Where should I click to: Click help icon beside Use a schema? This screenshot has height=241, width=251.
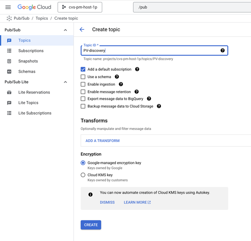117,77
